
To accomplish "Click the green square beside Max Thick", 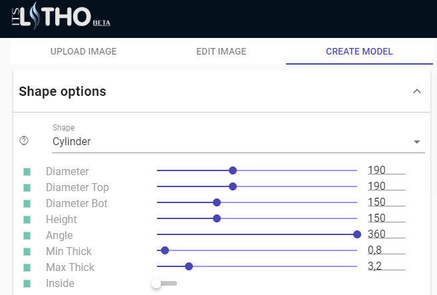I will point(27,268).
